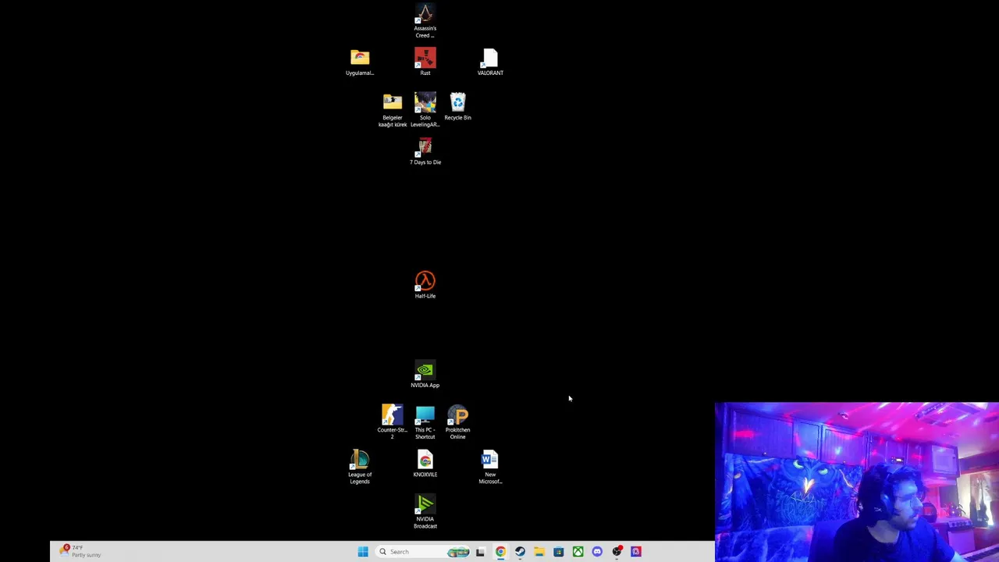Screen dimensions: 999x562
Task: Select the League of Legends shortcut
Action: pos(360,467)
